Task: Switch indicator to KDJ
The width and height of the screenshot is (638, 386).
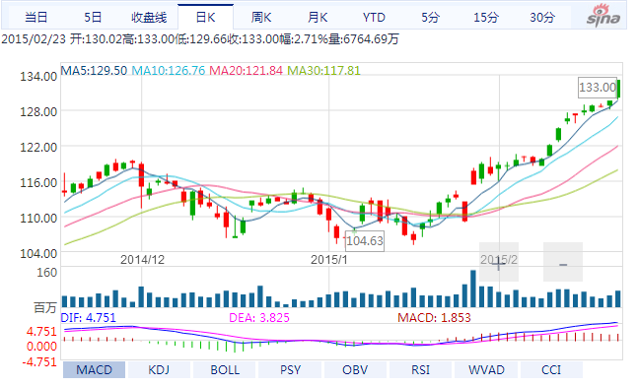Action: tap(159, 370)
